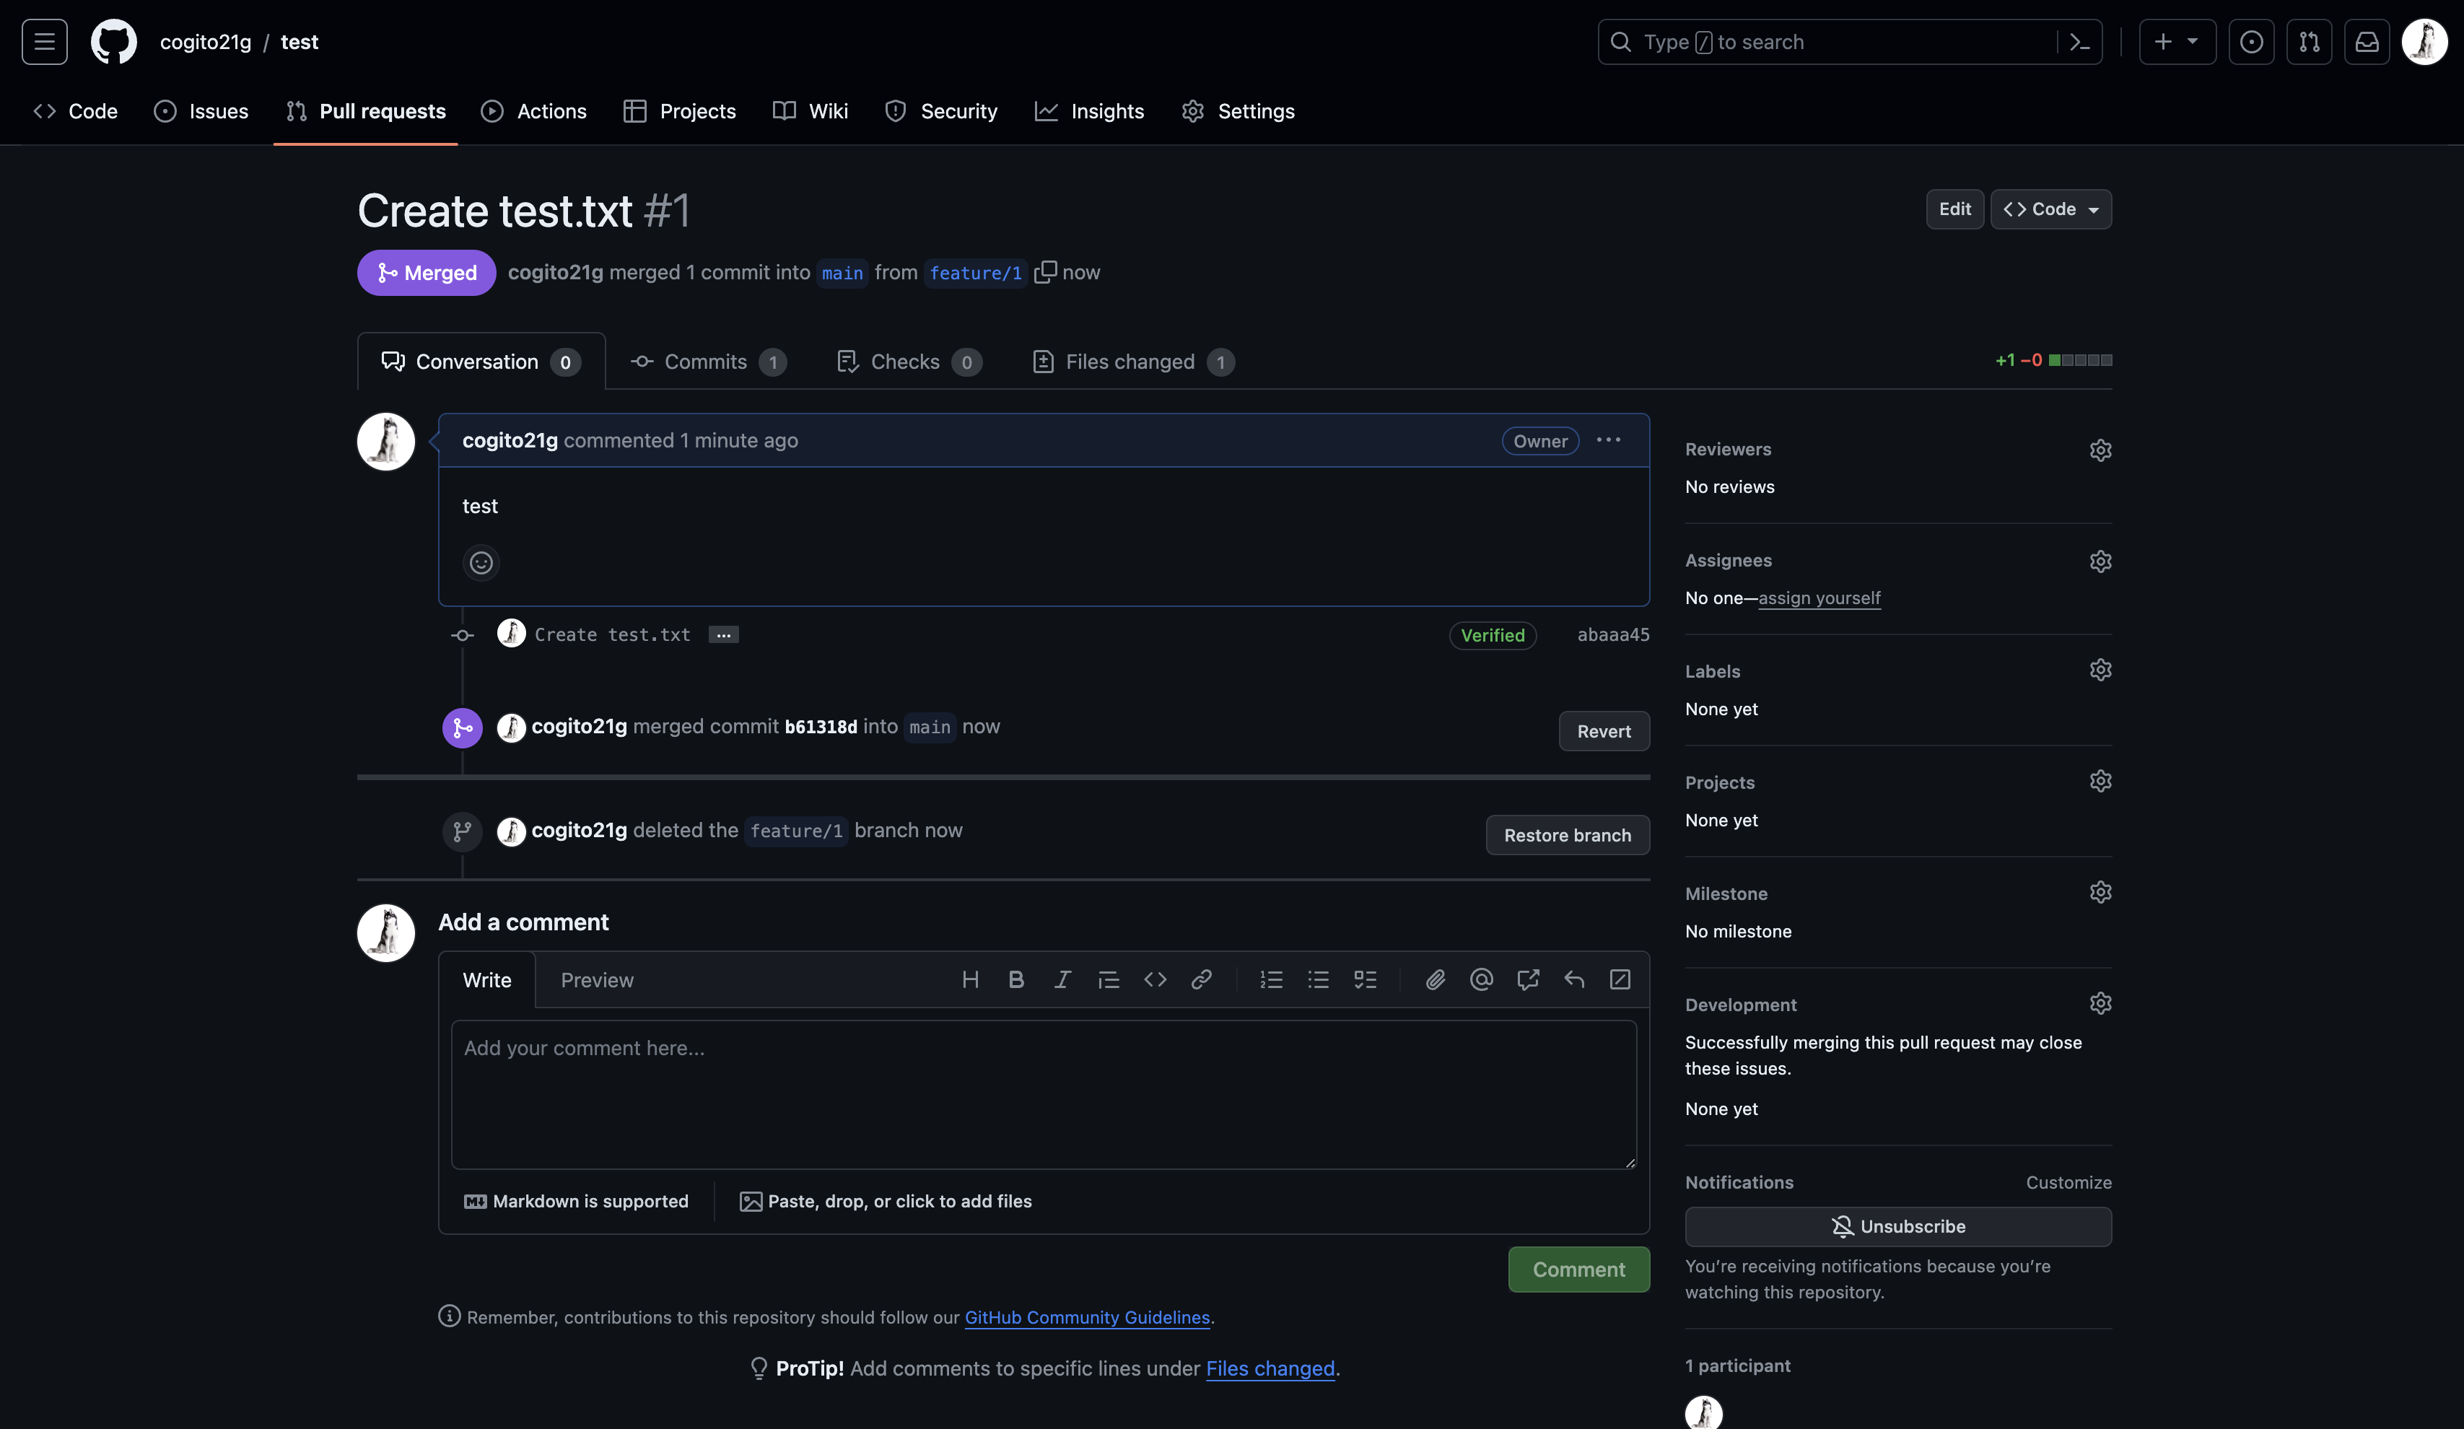Open the command palette icon
Screen dimensions: 2464x1429
[x=2080, y=42]
